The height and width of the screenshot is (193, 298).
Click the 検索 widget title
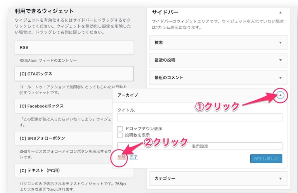point(158,43)
